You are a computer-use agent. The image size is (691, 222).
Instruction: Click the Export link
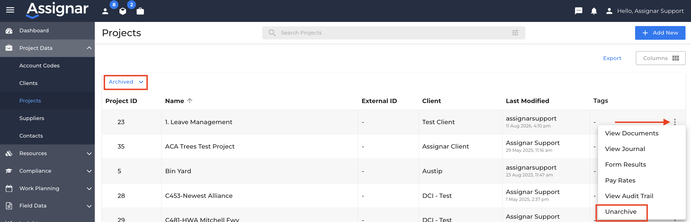click(612, 58)
